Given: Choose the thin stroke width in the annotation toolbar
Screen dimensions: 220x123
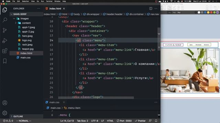Looking at the screenshot, I should (169, 13).
